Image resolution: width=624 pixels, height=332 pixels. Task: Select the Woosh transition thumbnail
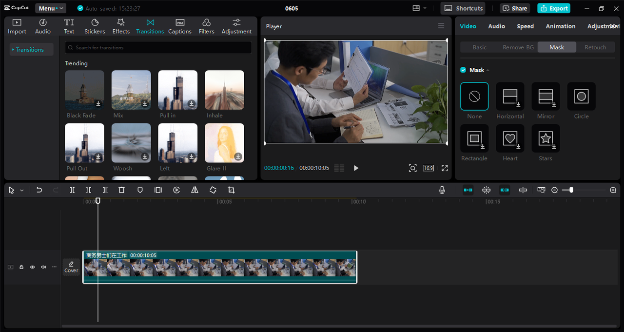click(131, 143)
